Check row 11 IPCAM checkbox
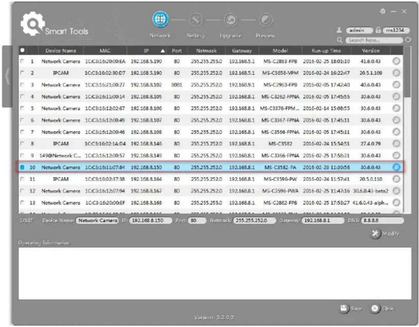The height and width of the screenshot is (327, 419). pyautogui.click(x=22, y=179)
